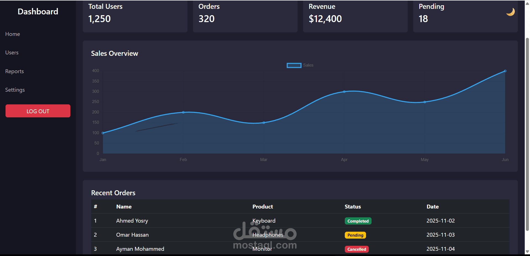Click the date 2025-11-03

coord(441,235)
